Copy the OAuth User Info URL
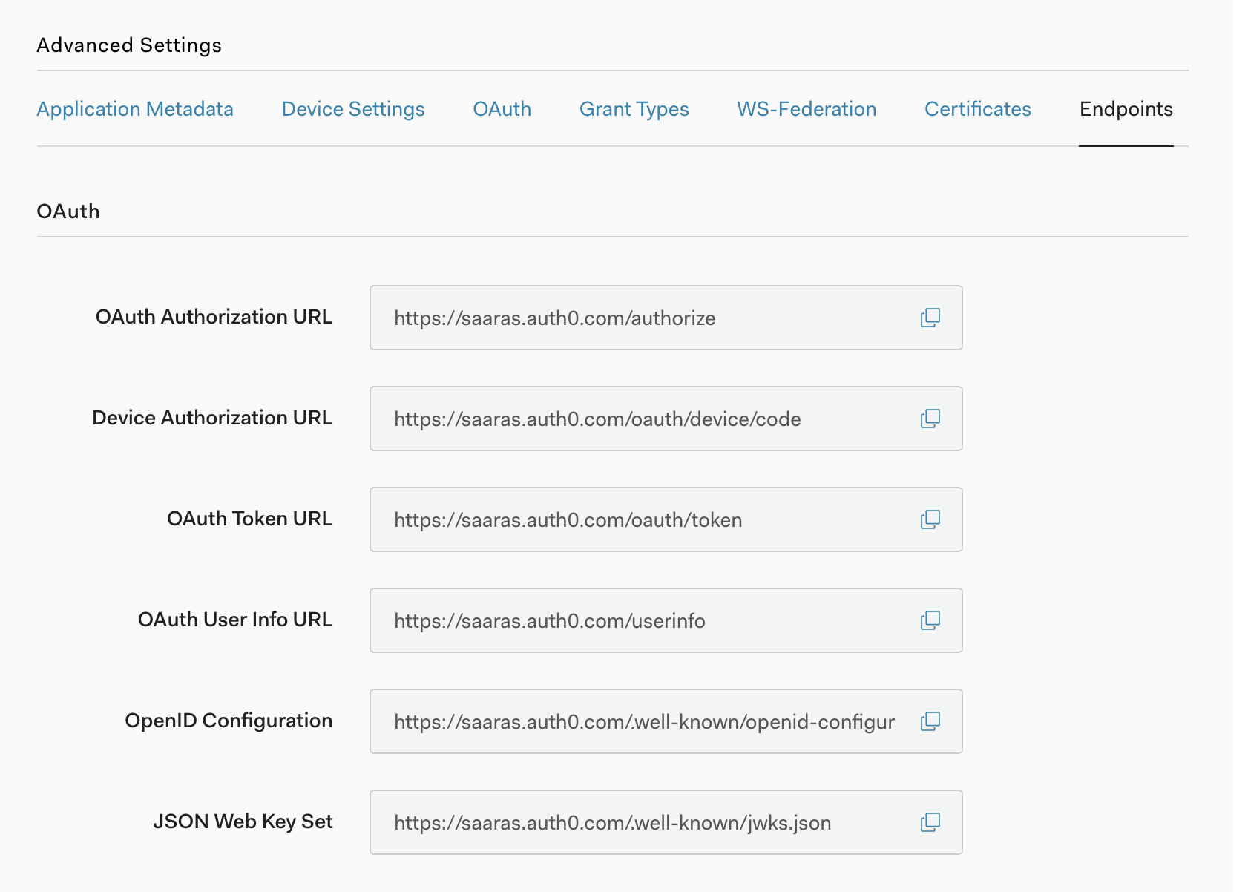 click(x=930, y=620)
